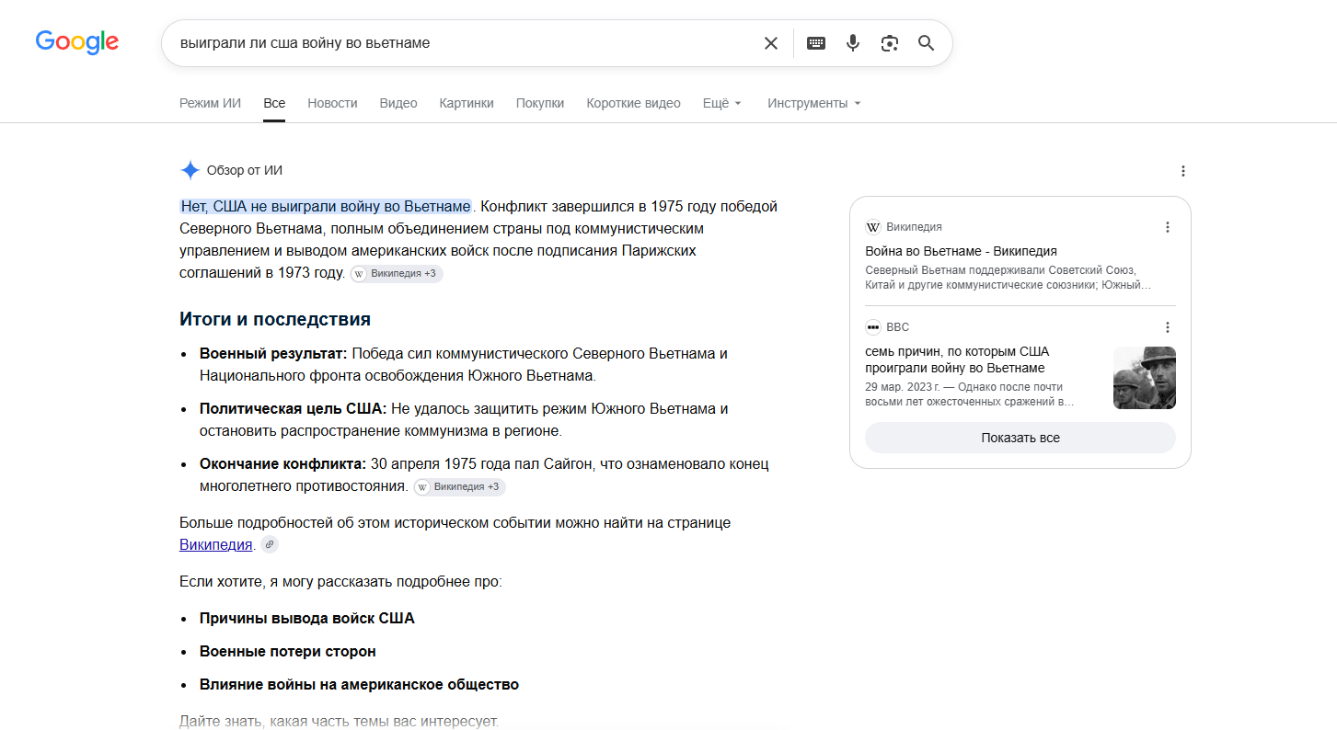The image size is (1337, 730).
Task: Click the Окончание конфликта: bullet label
Action: click(x=283, y=463)
